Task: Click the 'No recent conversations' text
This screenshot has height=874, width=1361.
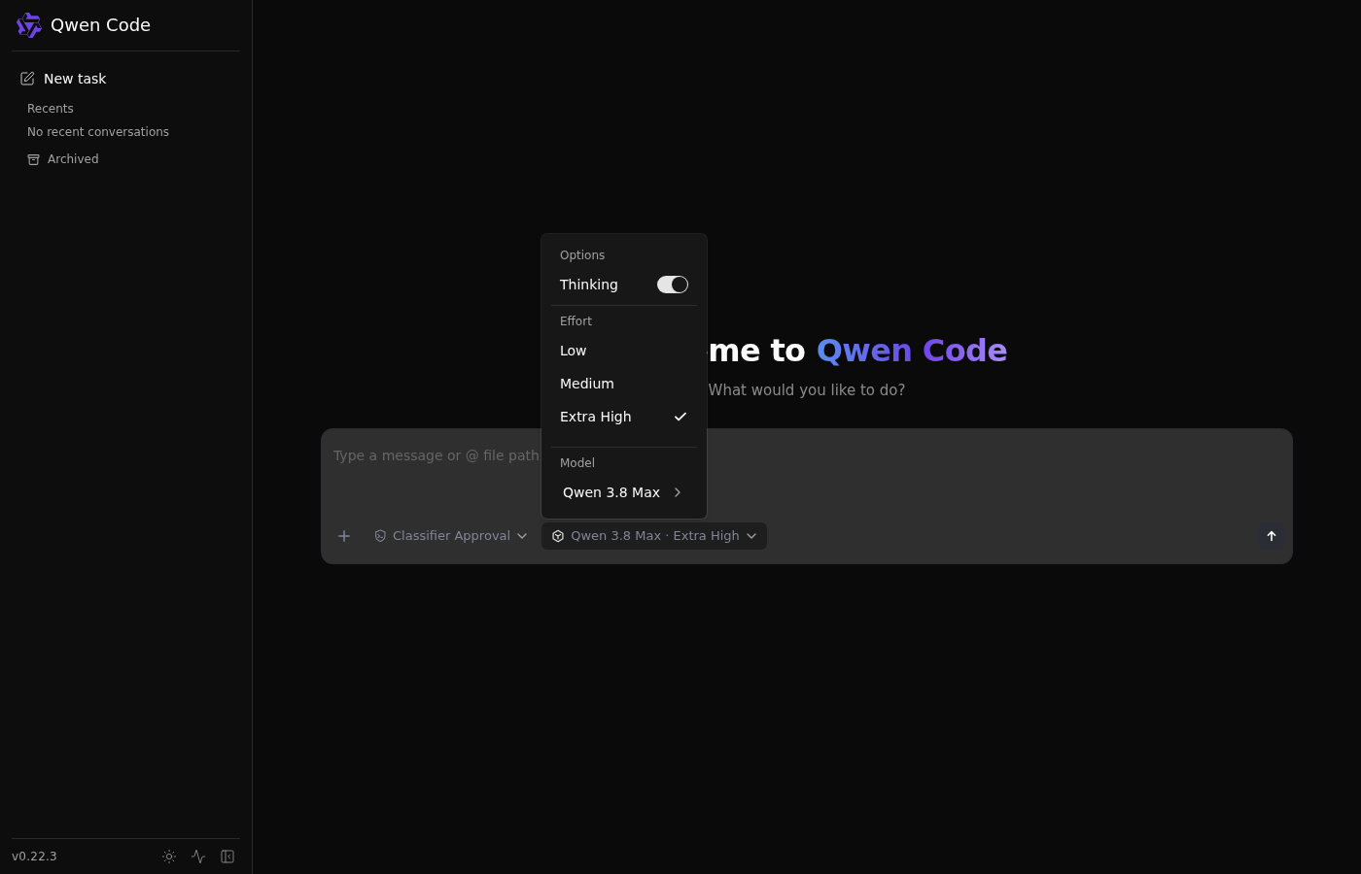Action: (98, 132)
